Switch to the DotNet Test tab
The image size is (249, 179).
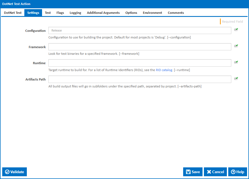point(13,12)
